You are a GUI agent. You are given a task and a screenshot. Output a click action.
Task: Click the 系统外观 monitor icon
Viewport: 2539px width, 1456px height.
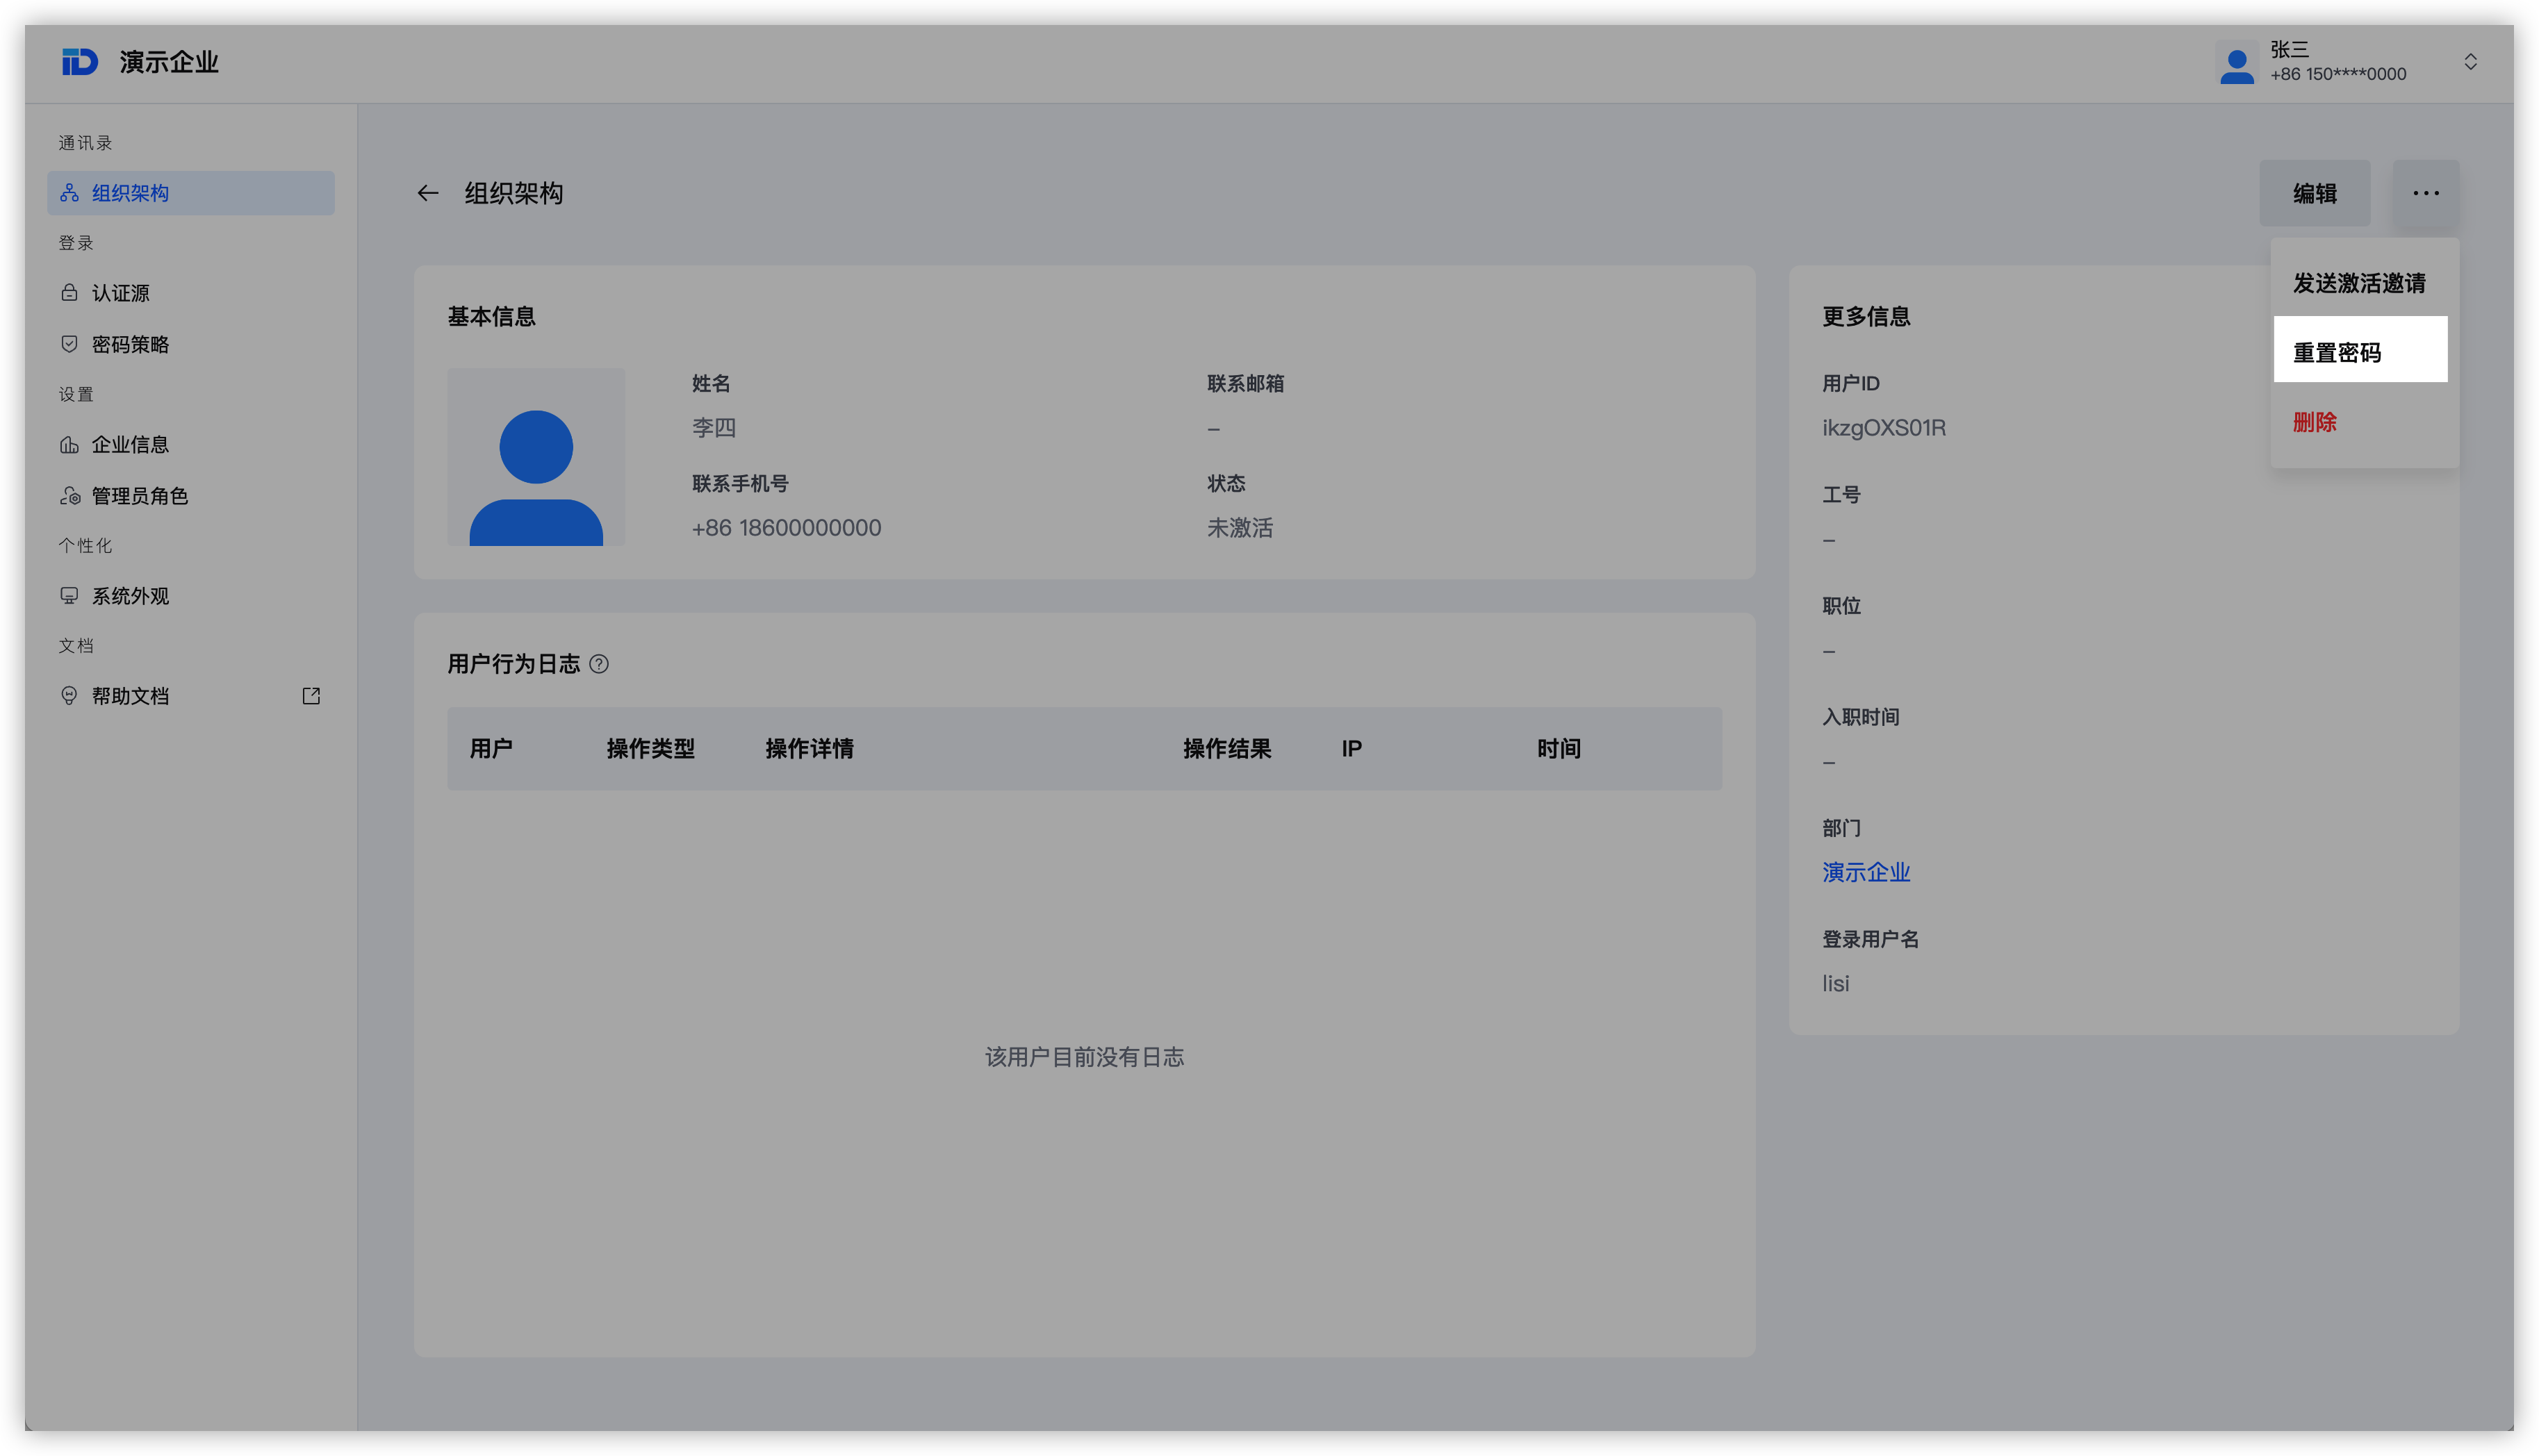point(69,596)
